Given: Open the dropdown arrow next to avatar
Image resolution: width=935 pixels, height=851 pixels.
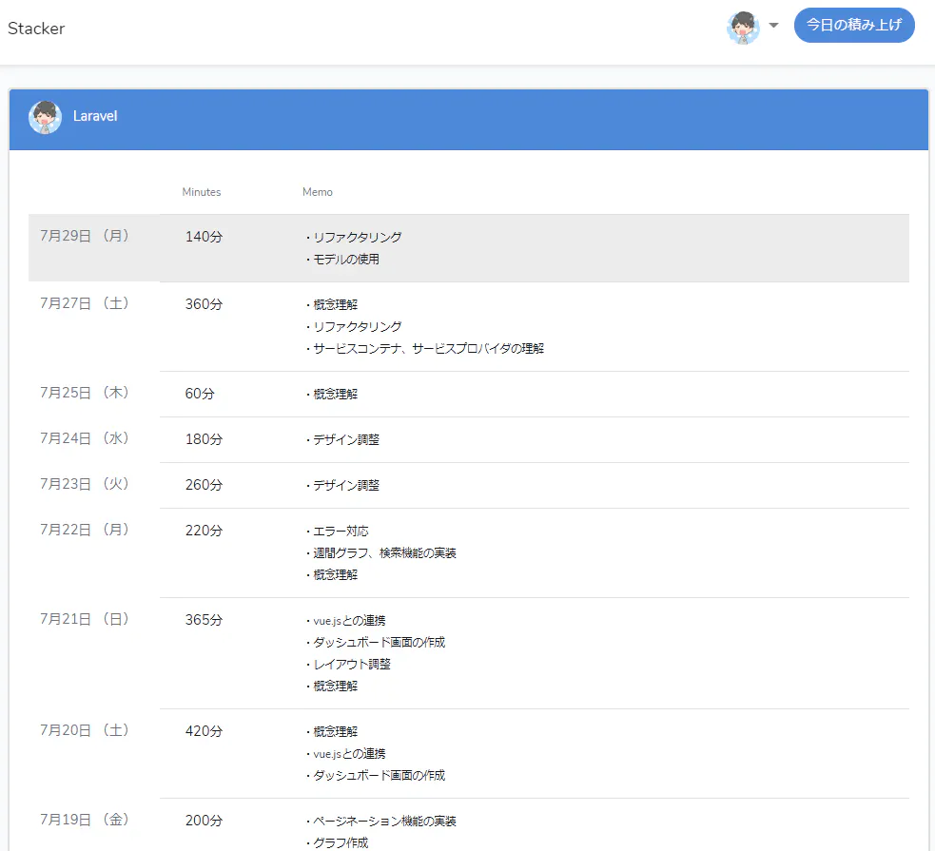Looking at the screenshot, I should pos(773,26).
